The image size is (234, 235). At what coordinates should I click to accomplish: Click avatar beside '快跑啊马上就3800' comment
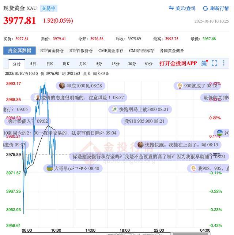tap(114, 109)
